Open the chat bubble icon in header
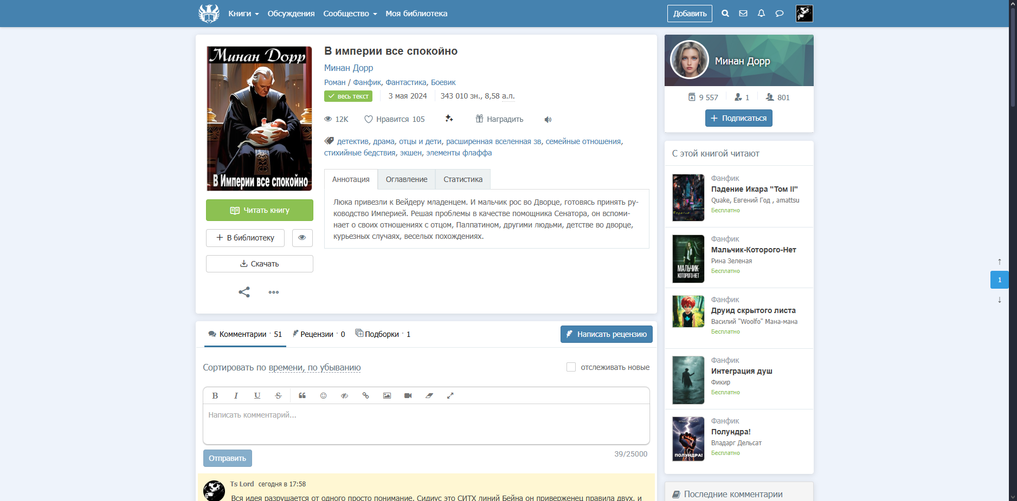The image size is (1017, 501). 780,14
